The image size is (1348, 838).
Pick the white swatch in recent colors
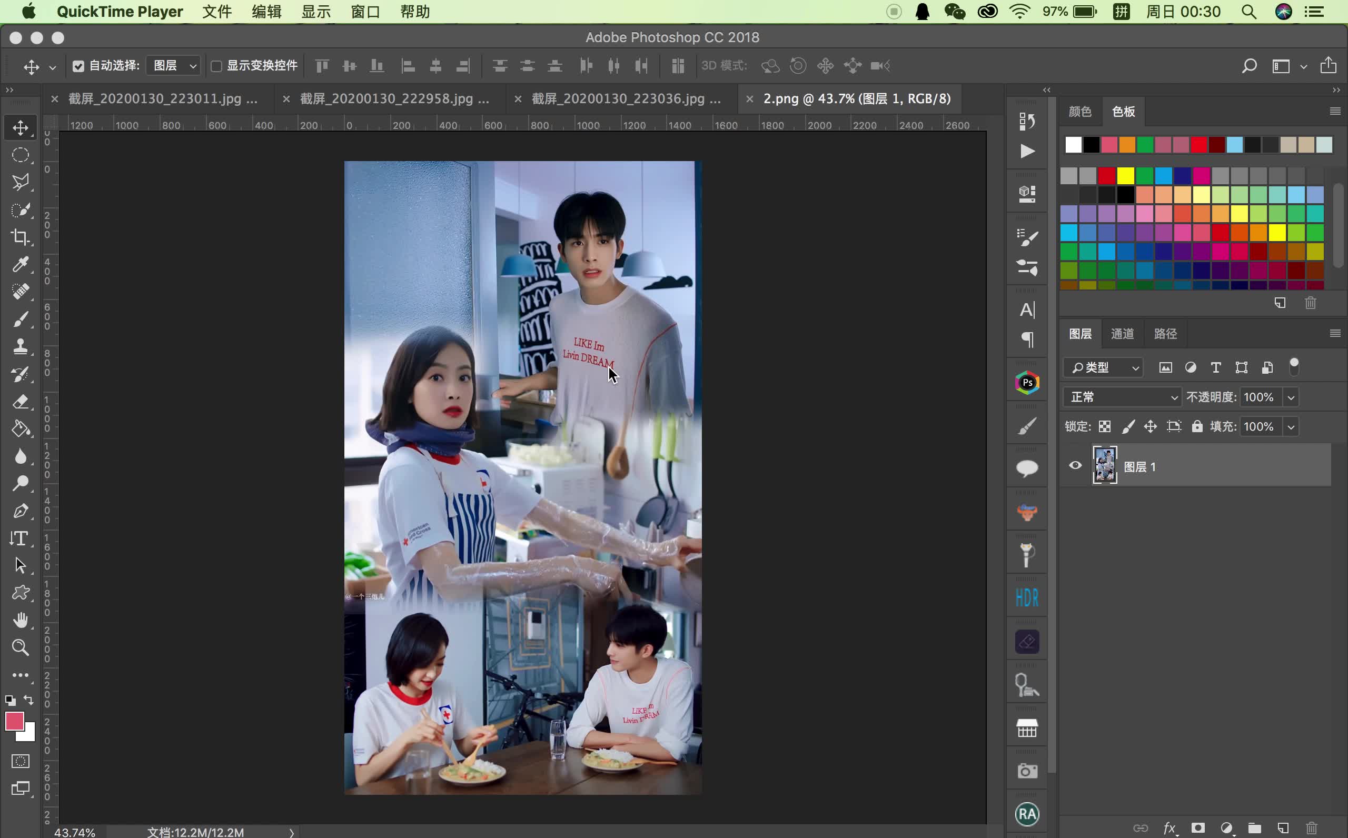click(x=1073, y=145)
